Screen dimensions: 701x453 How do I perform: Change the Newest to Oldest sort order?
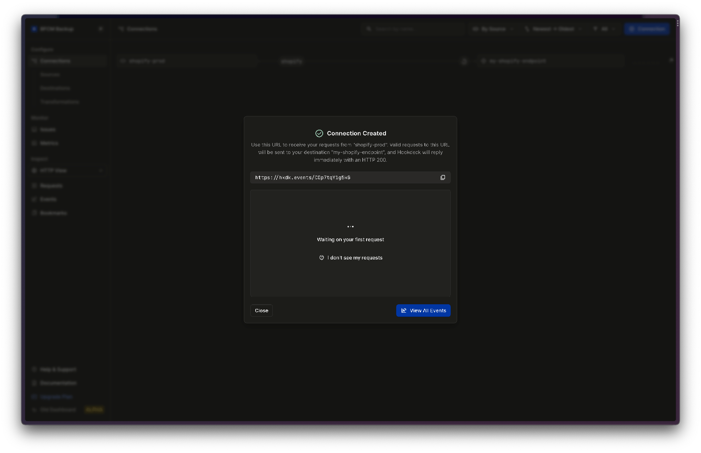[x=553, y=29]
